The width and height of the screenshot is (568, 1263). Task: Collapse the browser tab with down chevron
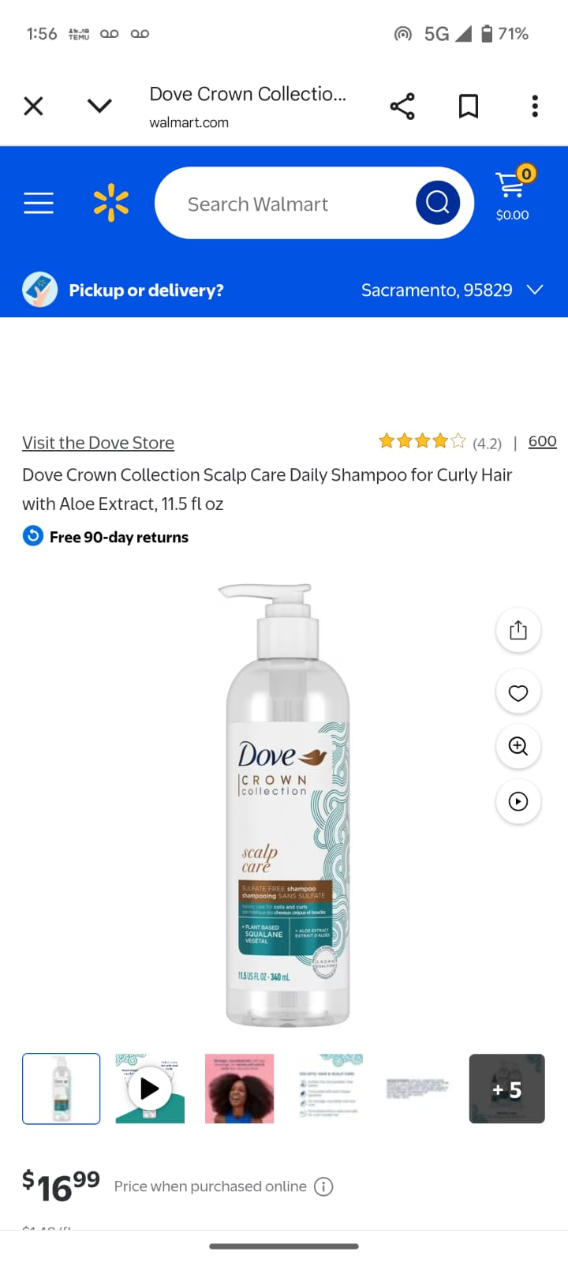(x=99, y=106)
